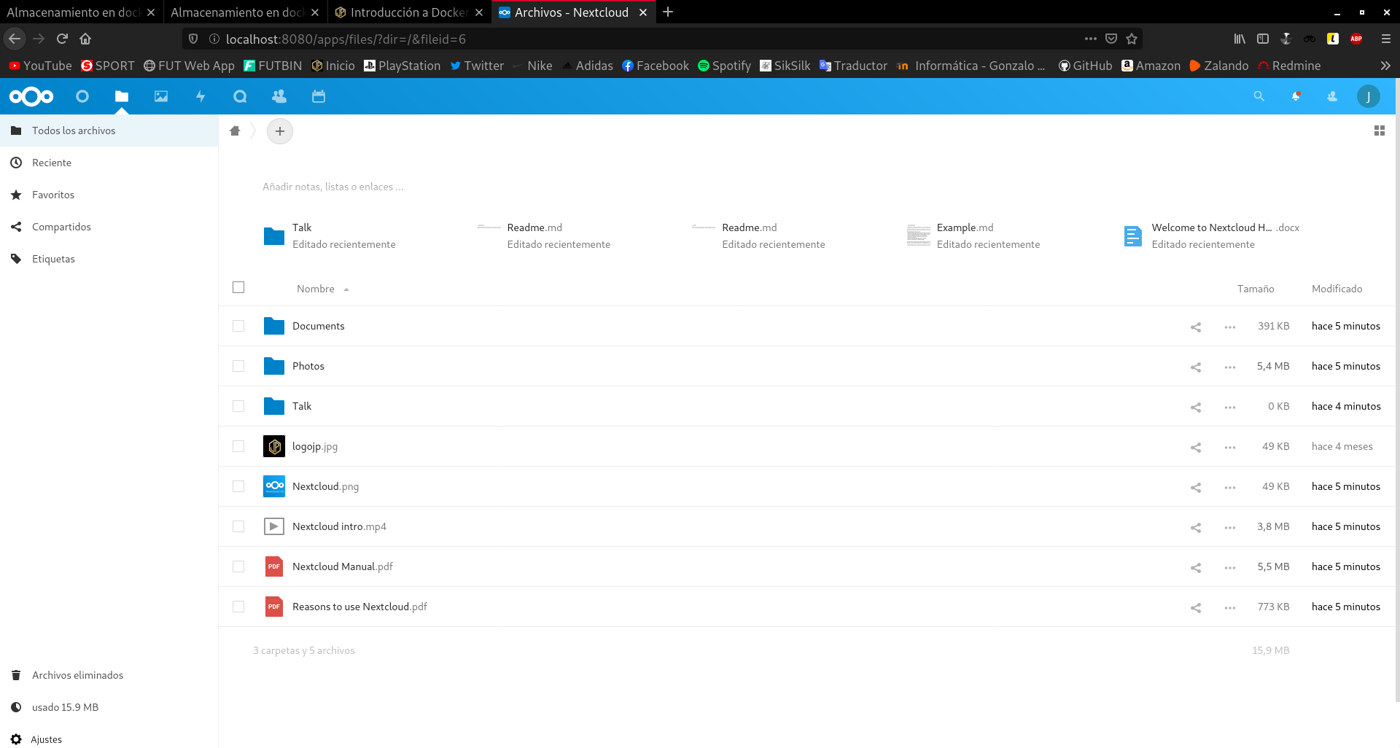The image size is (1400, 748).
Task: Open the Contacts app icon
Action: click(x=279, y=96)
